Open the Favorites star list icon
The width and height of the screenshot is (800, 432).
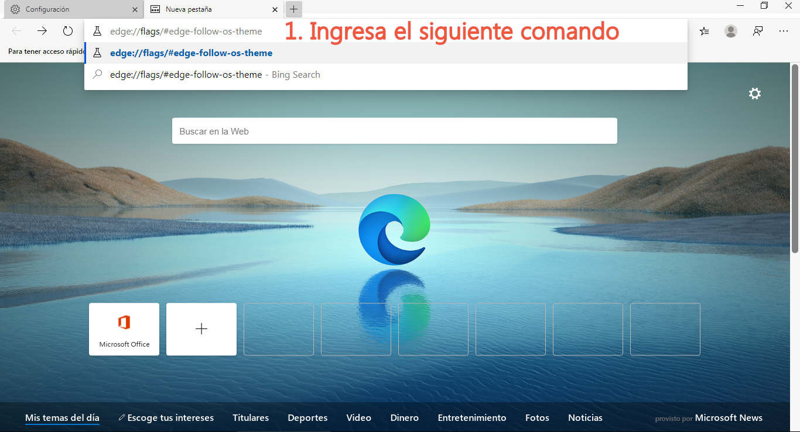[x=705, y=31]
